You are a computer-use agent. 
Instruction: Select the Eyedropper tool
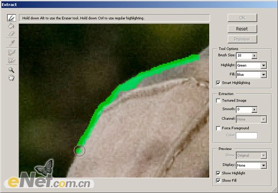click(x=12, y=43)
